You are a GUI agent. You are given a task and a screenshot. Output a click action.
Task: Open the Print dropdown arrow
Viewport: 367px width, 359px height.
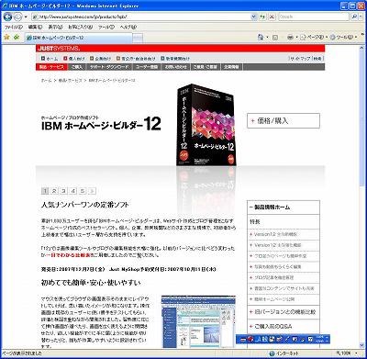click(296, 38)
